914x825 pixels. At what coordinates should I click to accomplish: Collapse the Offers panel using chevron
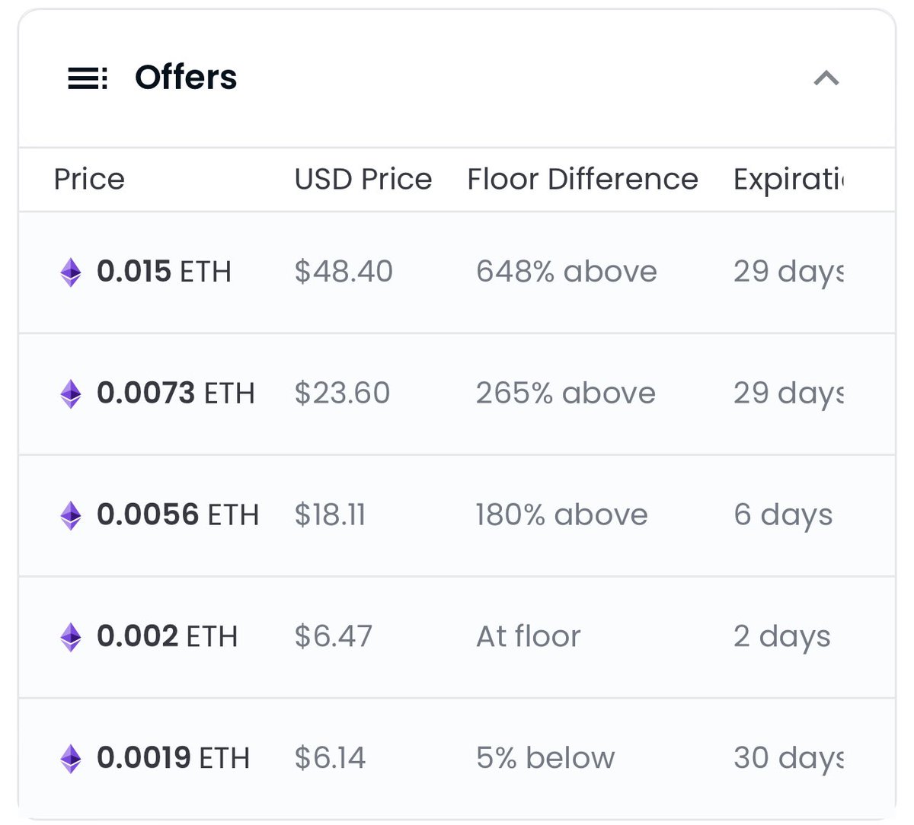[x=826, y=78]
